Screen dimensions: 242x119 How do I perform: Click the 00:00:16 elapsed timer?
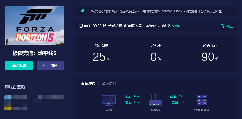[x=100, y=26]
